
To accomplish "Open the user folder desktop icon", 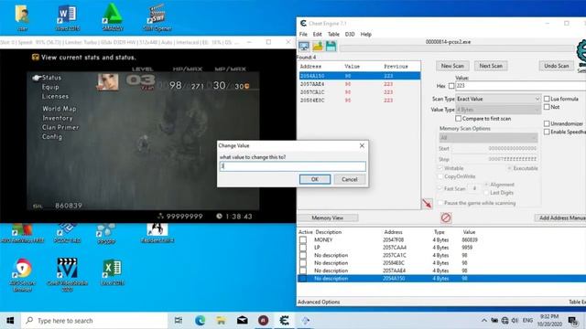I will [22, 17].
